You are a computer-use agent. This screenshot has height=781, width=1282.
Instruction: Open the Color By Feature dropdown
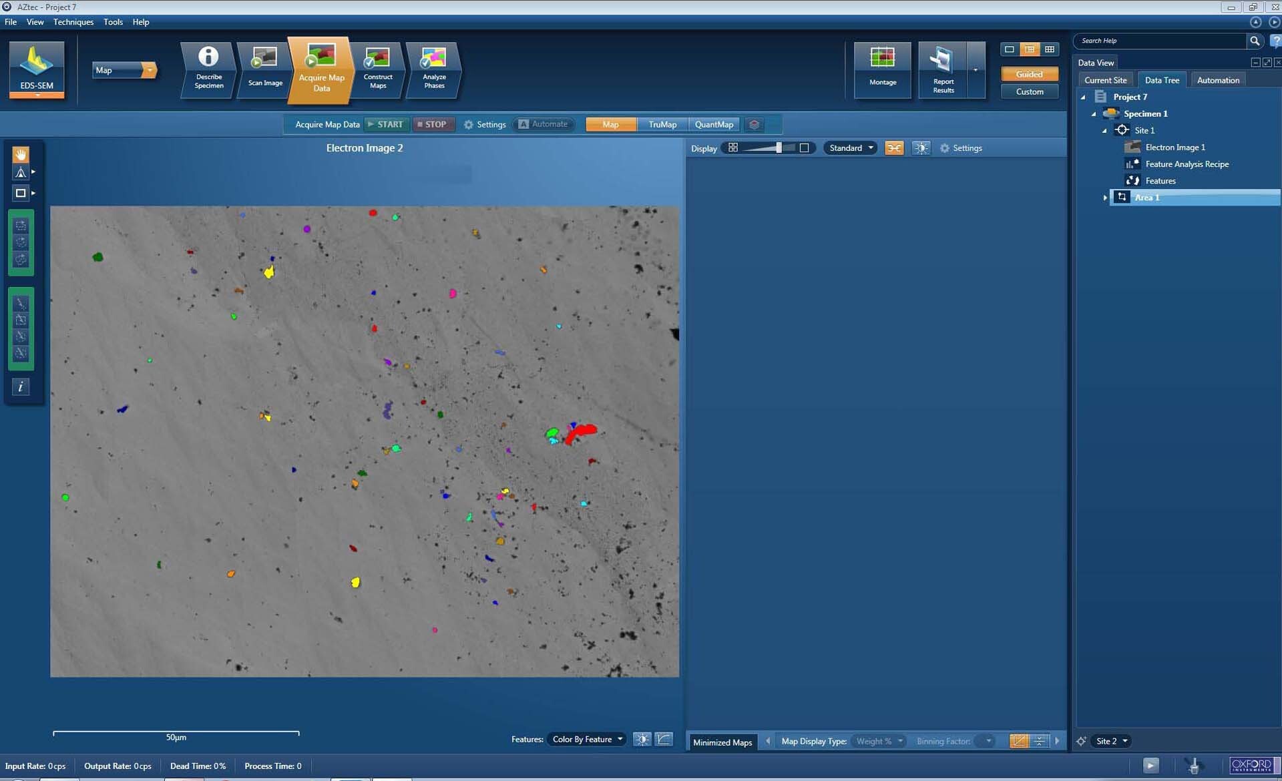click(x=587, y=739)
